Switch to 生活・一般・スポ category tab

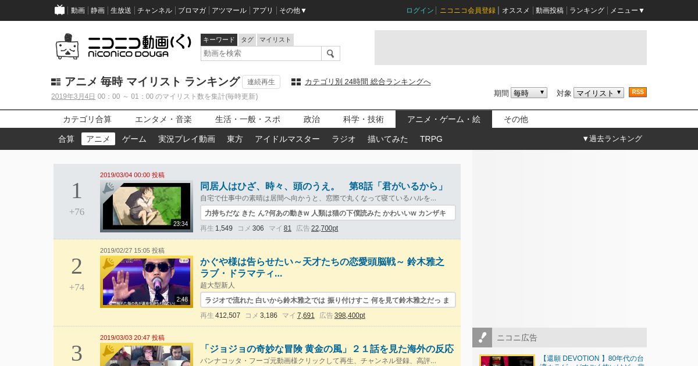coord(248,119)
